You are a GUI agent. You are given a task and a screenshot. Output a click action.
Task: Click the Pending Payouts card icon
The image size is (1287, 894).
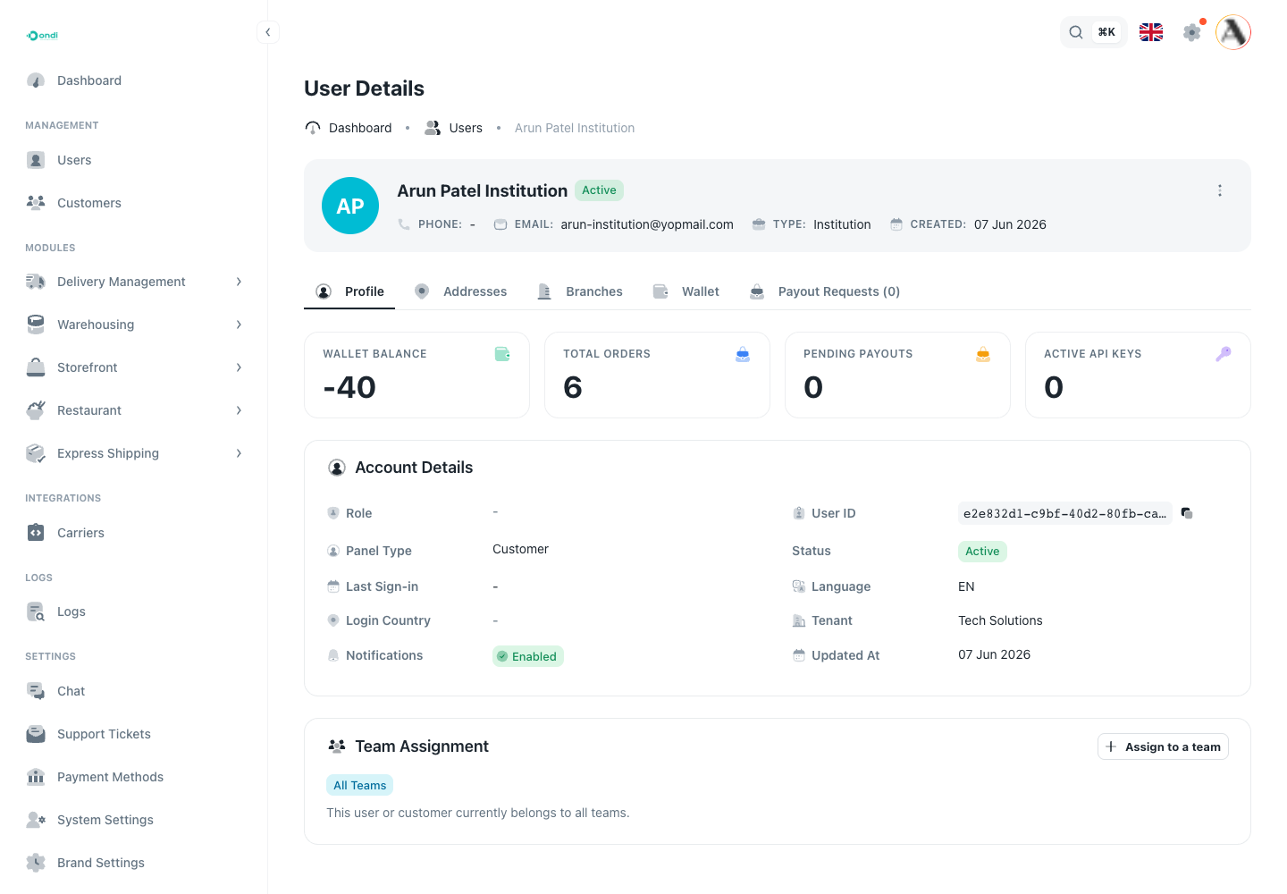tap(983, 354)
